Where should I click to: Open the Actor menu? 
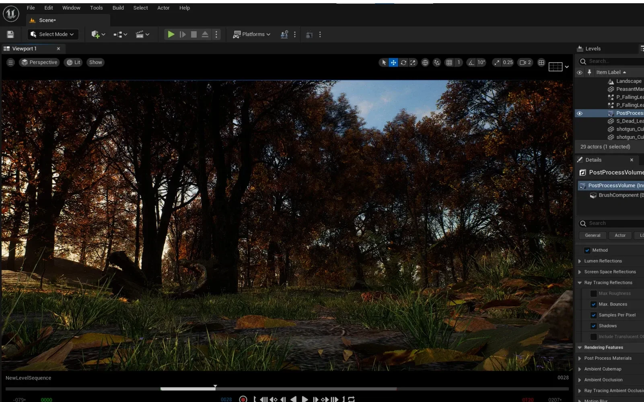click(x=163, y=8)
